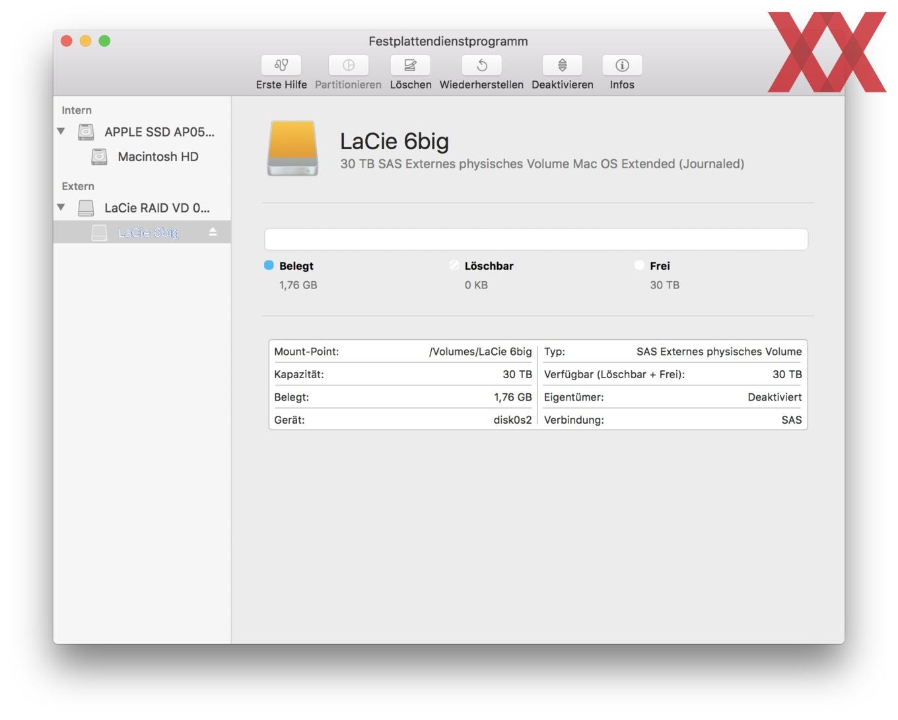This screenshot has height=720, width=898.
Task: Click the APPLE SSD disk icon
Action: (x=86, y=132)
